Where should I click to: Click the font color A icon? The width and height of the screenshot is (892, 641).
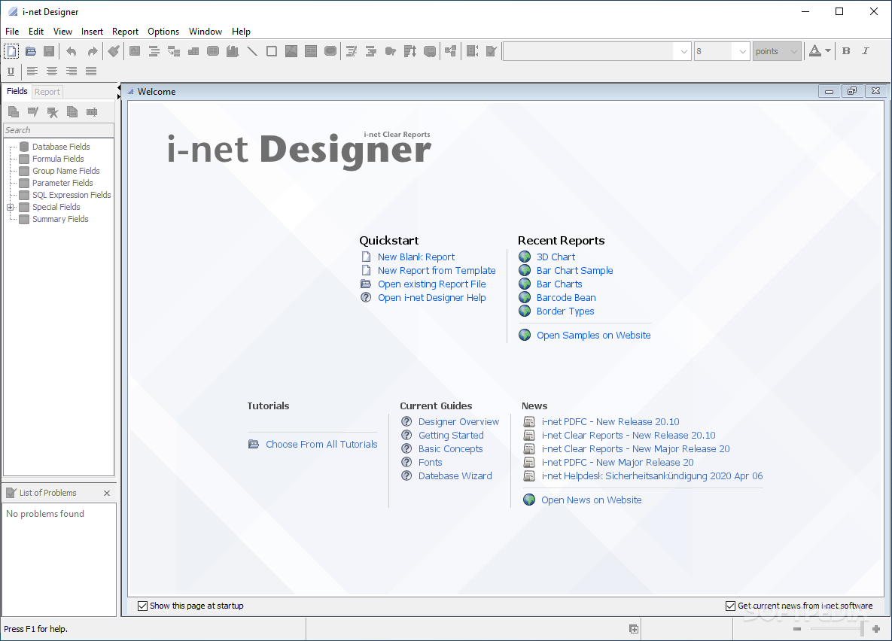814,51
